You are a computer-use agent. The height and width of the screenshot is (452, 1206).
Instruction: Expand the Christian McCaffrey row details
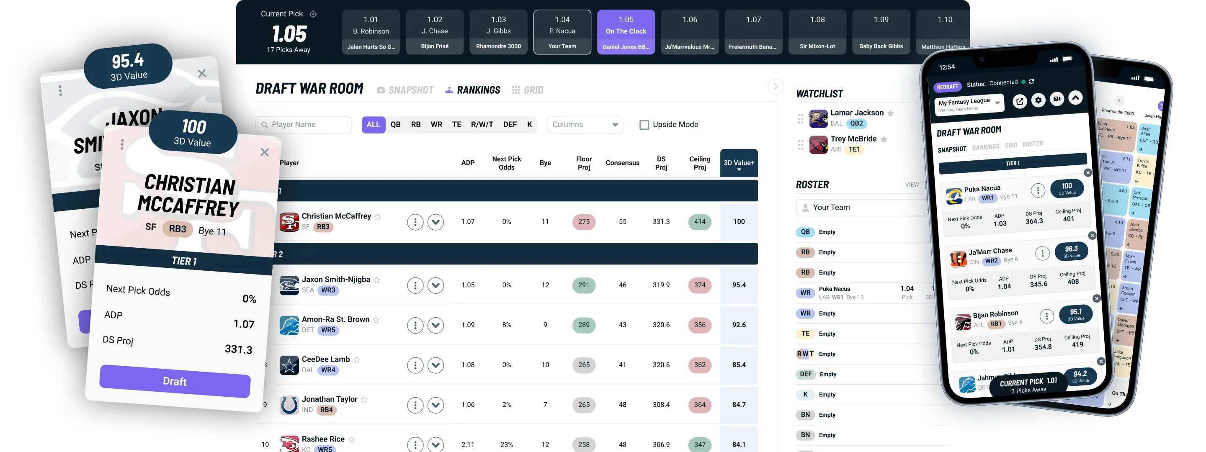(435, 222)
